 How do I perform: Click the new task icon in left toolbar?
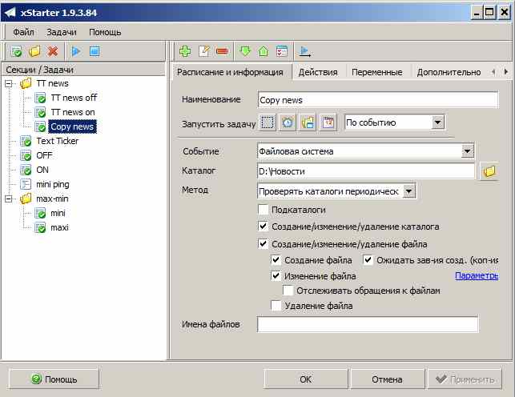point(16,51)
